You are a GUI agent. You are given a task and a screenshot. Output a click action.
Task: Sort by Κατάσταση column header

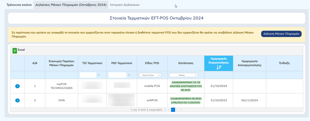coord(186,63)
